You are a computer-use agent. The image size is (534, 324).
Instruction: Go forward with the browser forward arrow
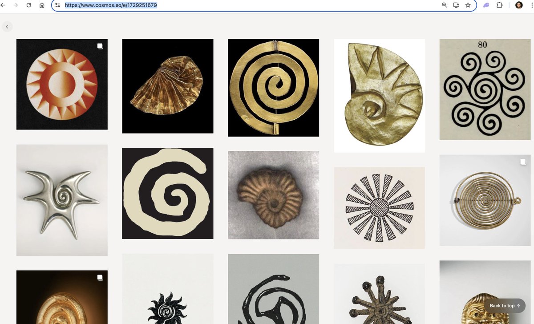pyautogui.click(x=16, y=5)
